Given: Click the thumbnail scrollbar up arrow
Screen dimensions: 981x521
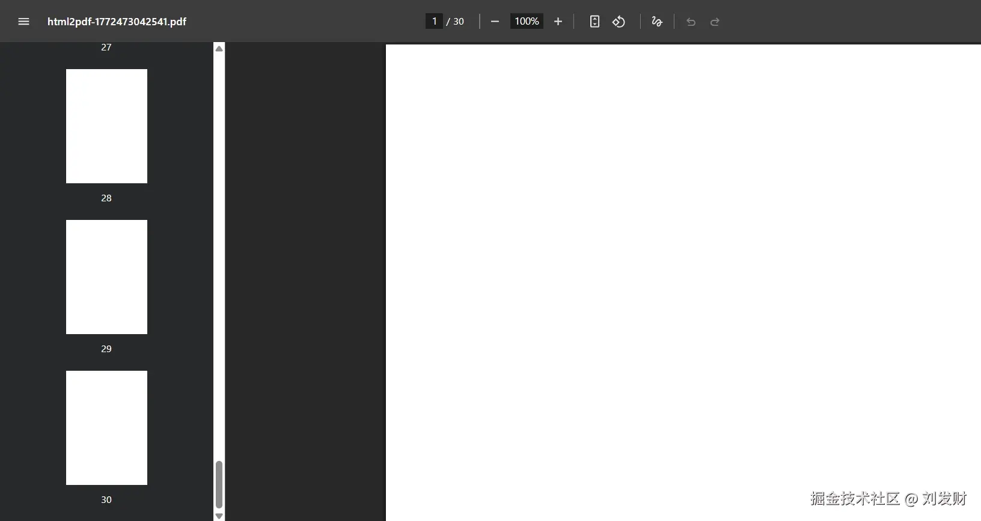Looking at the screenshot, I should coord(219,49).
